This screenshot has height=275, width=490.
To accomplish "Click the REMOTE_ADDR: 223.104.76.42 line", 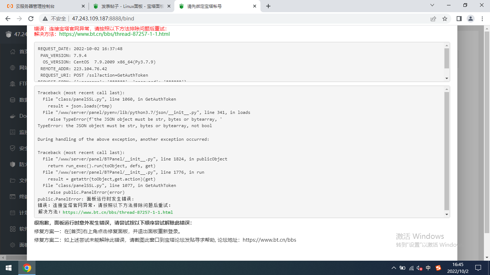I will [x=74, y=69].
